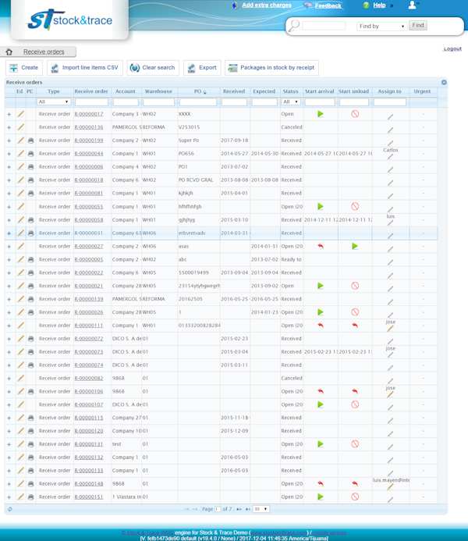Image resolution: width=468 pixels, height=541 pixels.
Task: Sort by the Received column header
Action: click(234, 91)
